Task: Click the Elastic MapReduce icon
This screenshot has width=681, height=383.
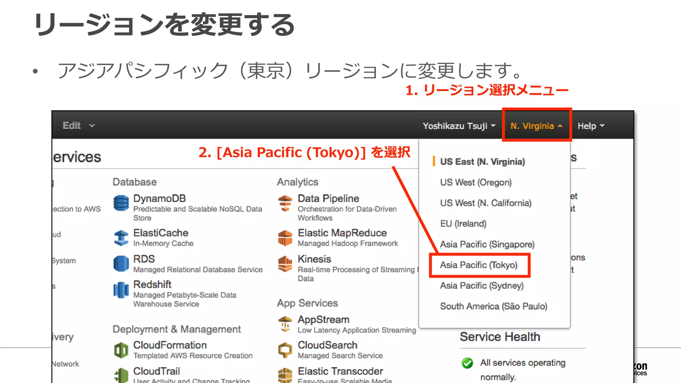Action: [x=285, y=238]
